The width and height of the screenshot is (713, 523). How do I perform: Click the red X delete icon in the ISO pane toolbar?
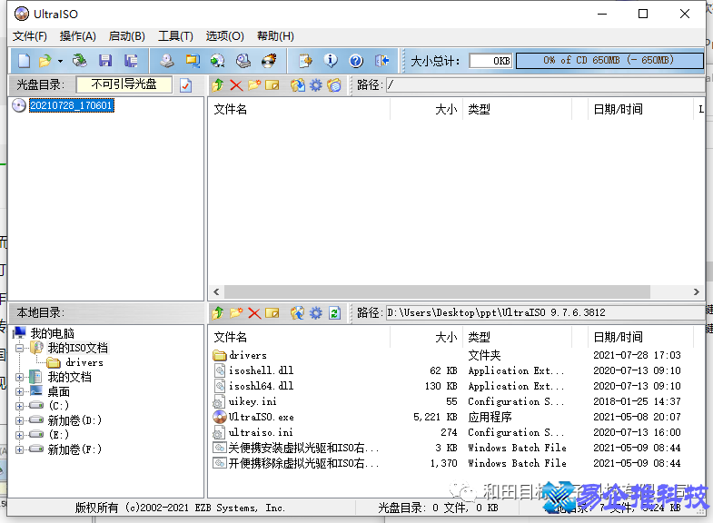pyautogui.click(x=236, y=85)
